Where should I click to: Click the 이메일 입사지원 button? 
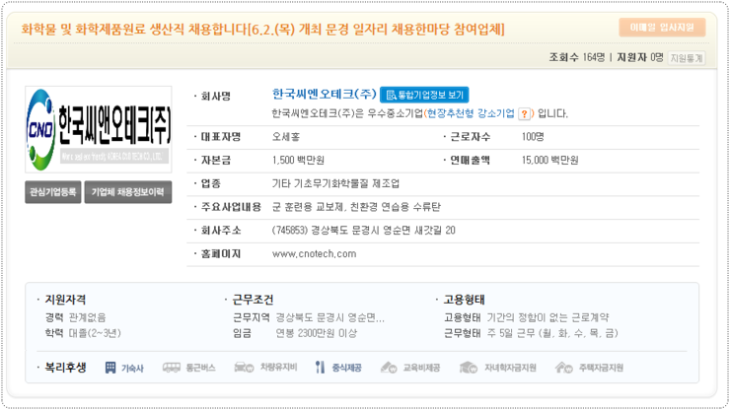point(662,28)
